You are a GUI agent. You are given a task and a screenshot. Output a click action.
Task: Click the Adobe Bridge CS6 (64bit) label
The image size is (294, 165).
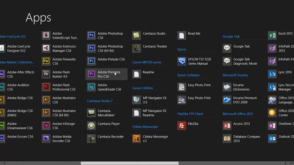coord(20,113)
